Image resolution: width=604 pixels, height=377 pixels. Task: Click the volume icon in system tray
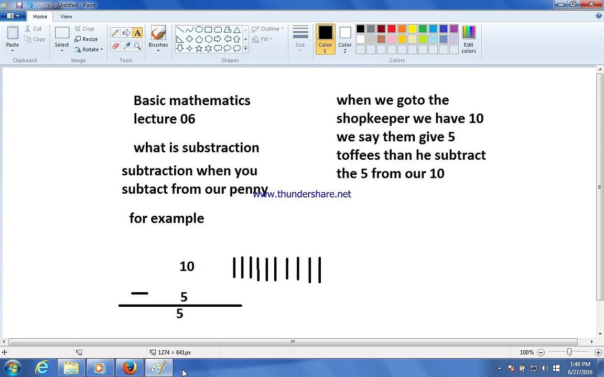coord(545,368)
